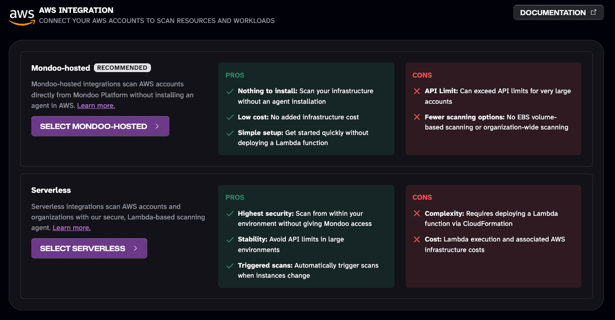Image resolution: width=615 pixels, height=320 pixels.
Task: Click X icon beside Cost
Action: pyautogui.click(x=417, y=239)
